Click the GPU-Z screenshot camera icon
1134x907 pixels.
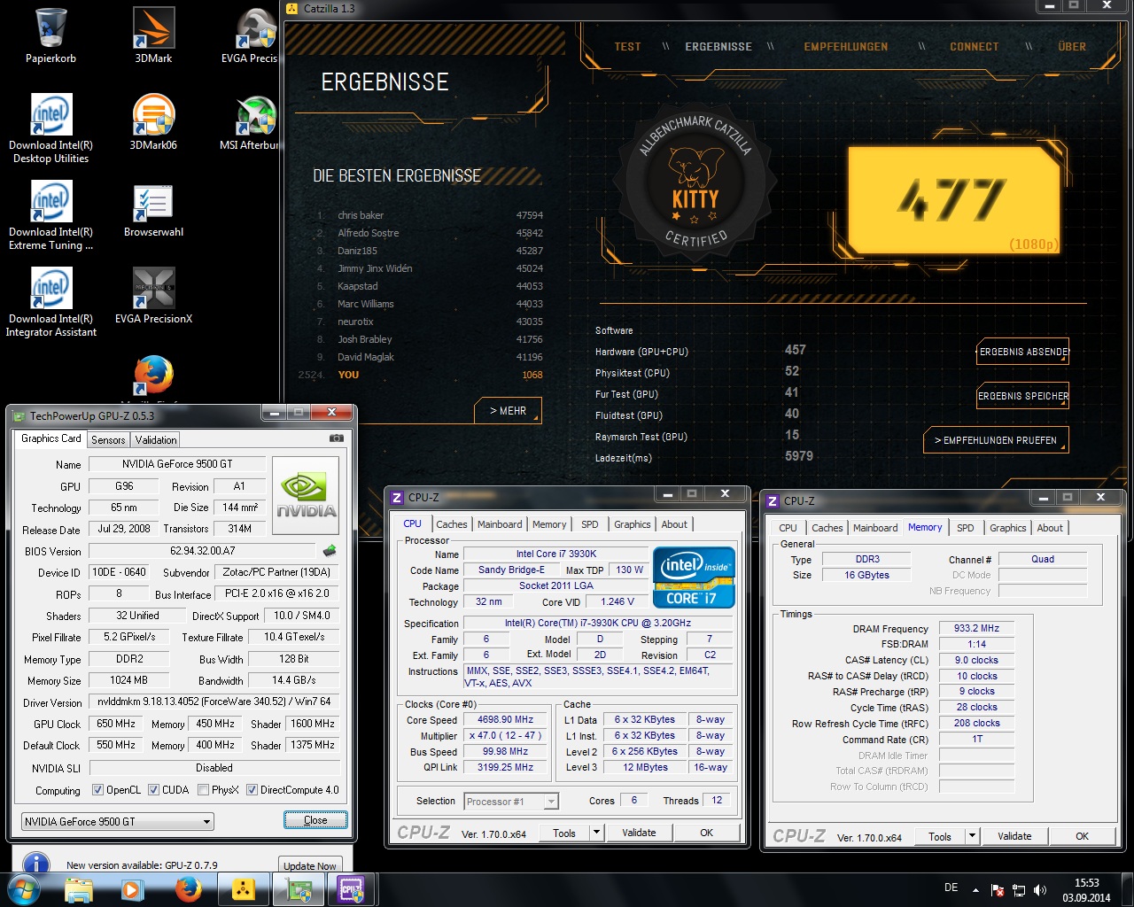[x=337, y=438]
